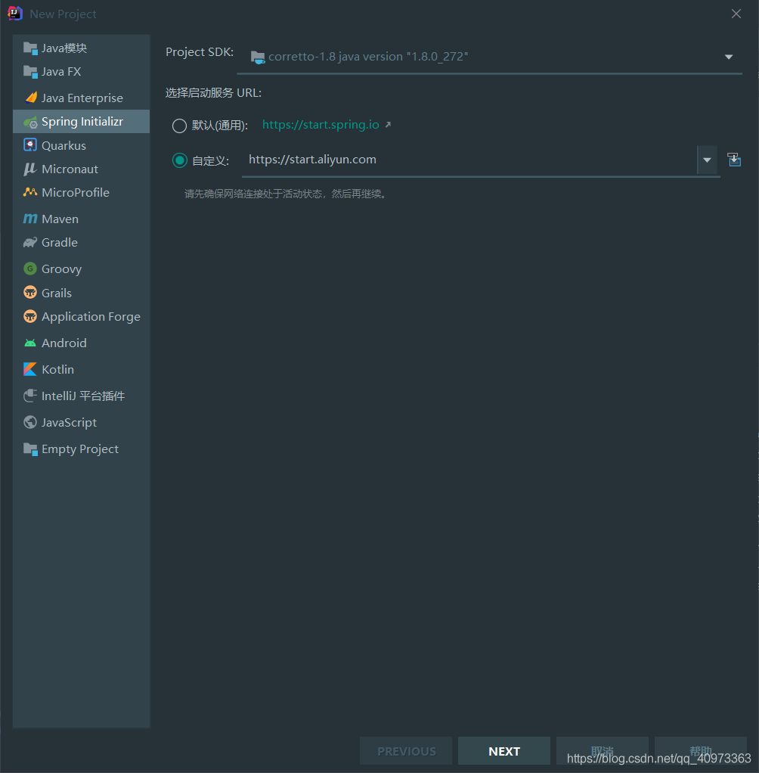Select Grails project type
This screenshot has height=773, width=759.
[82, 293]
